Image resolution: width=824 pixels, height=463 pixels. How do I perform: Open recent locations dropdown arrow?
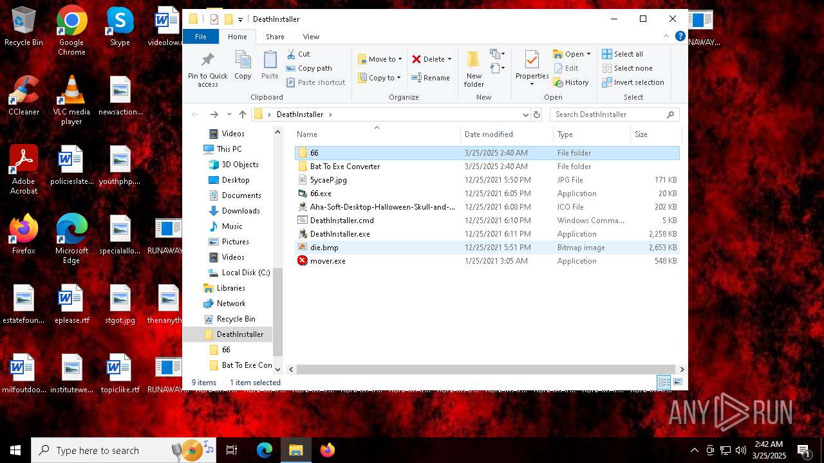(229, 114)
